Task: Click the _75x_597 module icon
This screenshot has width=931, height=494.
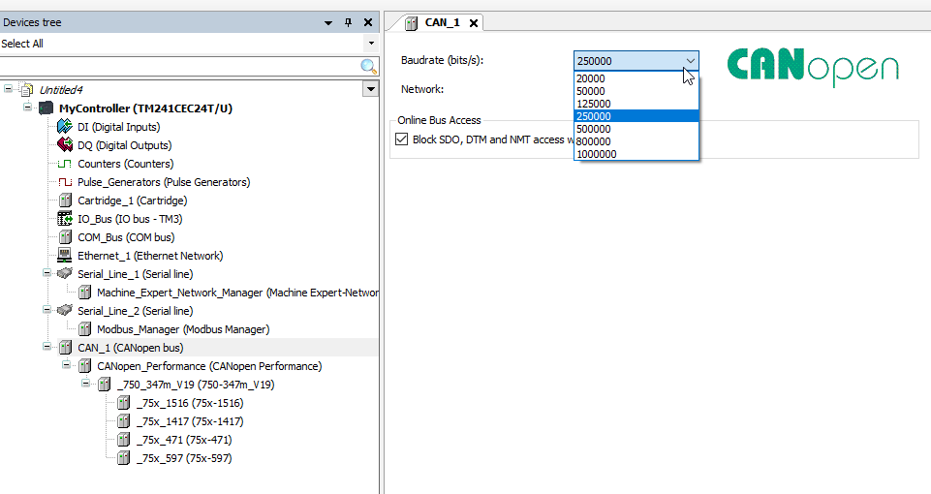Action: [x=123, y=458]
